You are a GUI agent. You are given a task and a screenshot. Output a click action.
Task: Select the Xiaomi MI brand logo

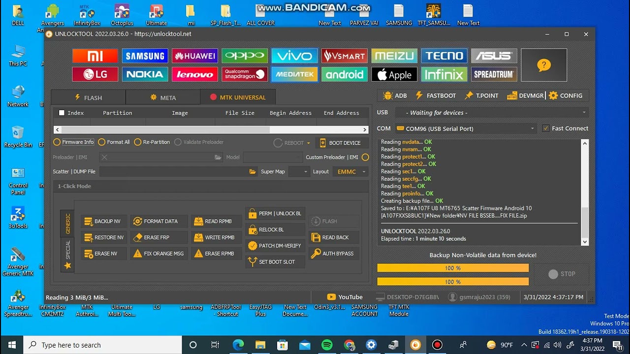tap(95, 56)
